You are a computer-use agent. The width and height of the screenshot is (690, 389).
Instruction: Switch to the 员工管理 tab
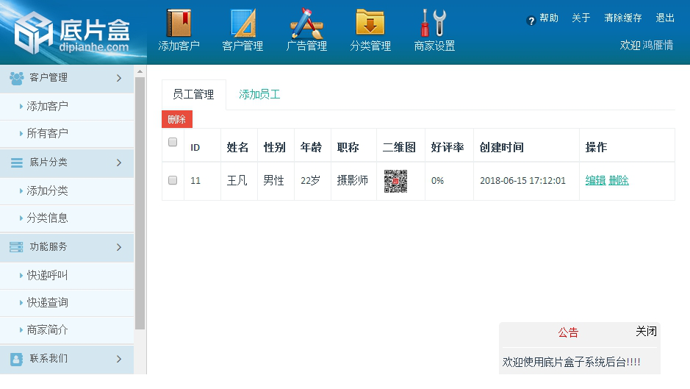pos(193,94)
